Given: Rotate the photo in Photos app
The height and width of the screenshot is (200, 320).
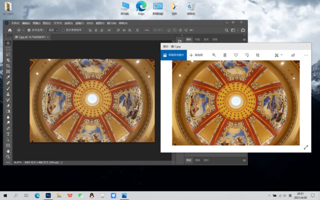Looking at the screenshot, I should click(247, 55).
